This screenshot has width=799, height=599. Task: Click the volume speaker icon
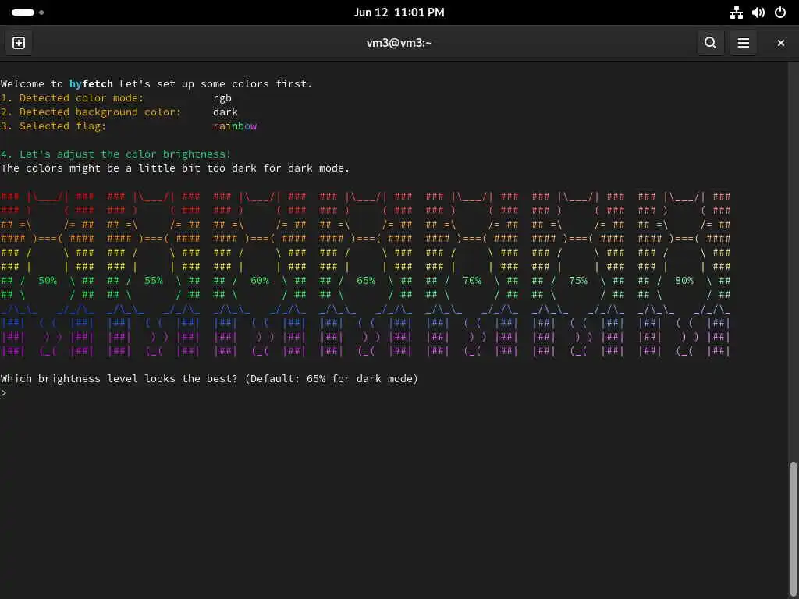pyautogui.click(x=758, y=12)
